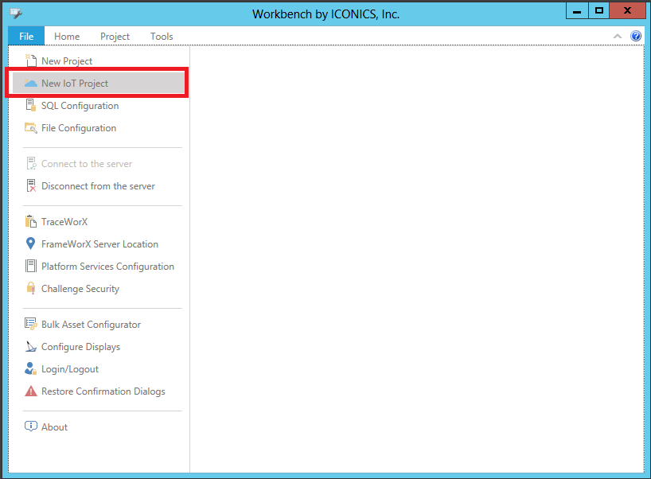Image resolution: width=651 pixels, height=479 pixels.
Task: Click the Challenge Security padlock icon
Action: [x=31, y=288]
